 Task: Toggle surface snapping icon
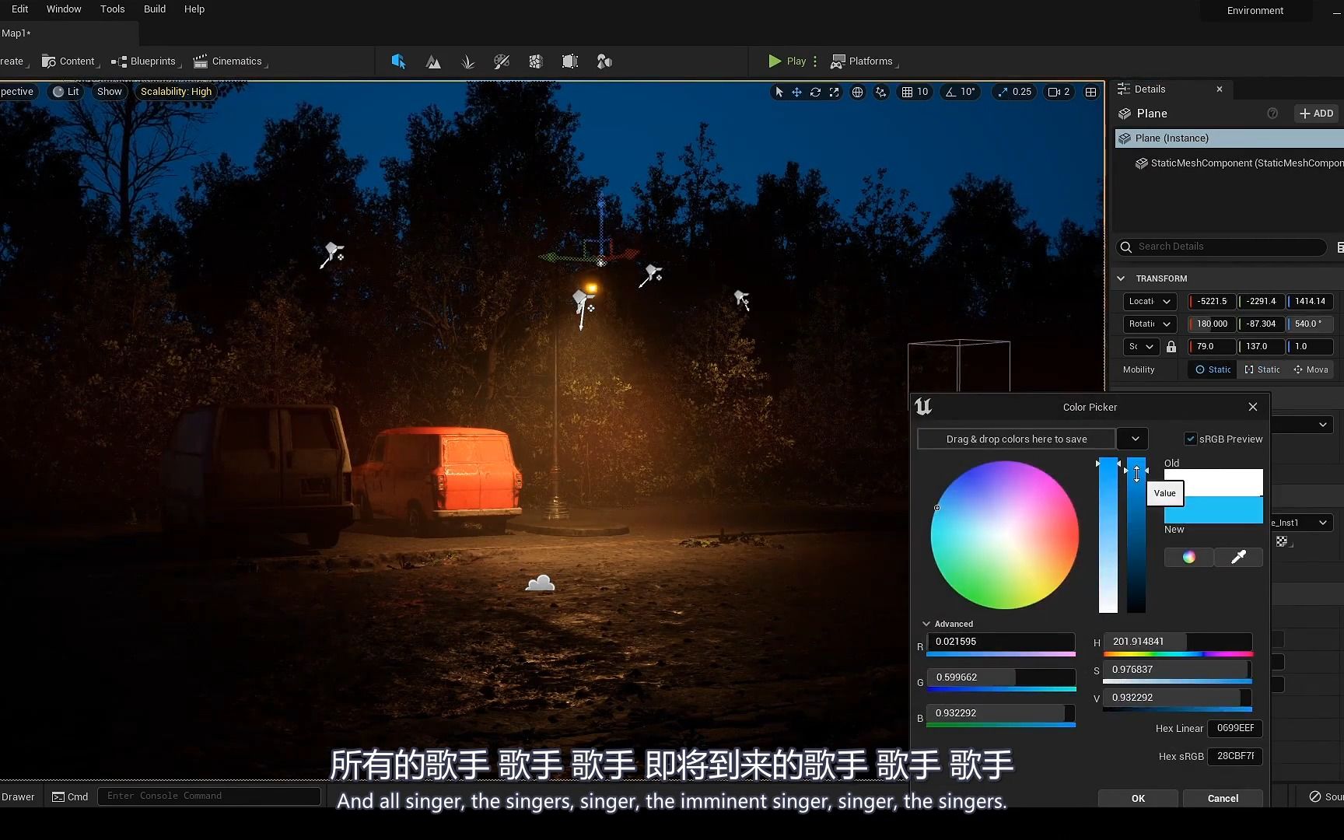tap(880, 92)
